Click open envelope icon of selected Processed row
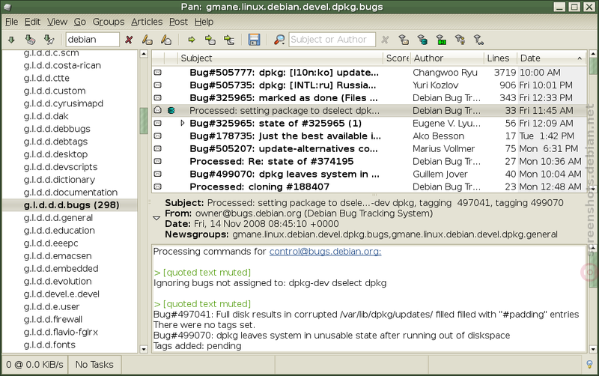The image size is (599, 376). [157, 110]
